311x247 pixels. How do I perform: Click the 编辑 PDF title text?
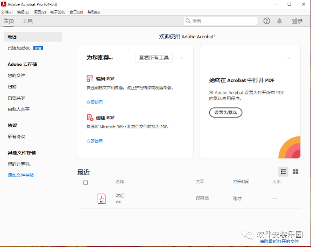(x=105, y=79)
